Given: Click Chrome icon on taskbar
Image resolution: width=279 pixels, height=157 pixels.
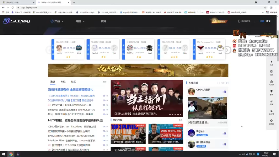Looking at the screenshot, I should pyautogui.click(x=11, y=154).
